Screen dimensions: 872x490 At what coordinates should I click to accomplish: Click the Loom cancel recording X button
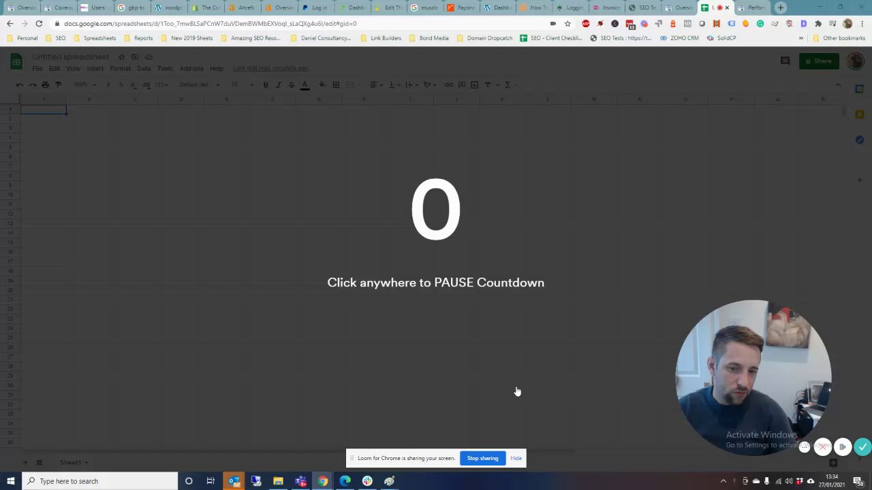pyautogui.click(x=823, y=447)
